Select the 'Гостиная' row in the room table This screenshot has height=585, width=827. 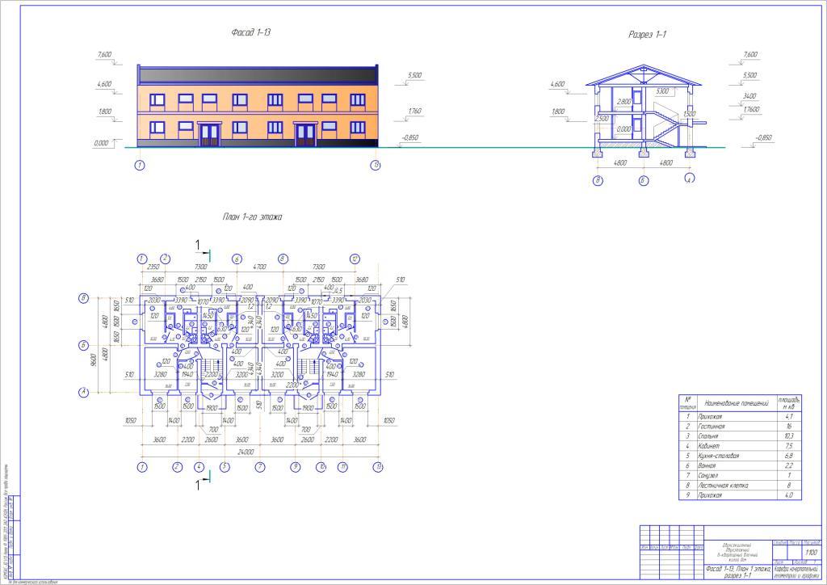coord(740,426)
